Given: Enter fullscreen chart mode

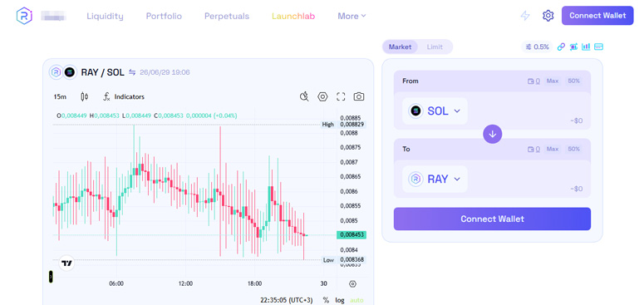Looking at the screenshot, I should coord(341,97).
